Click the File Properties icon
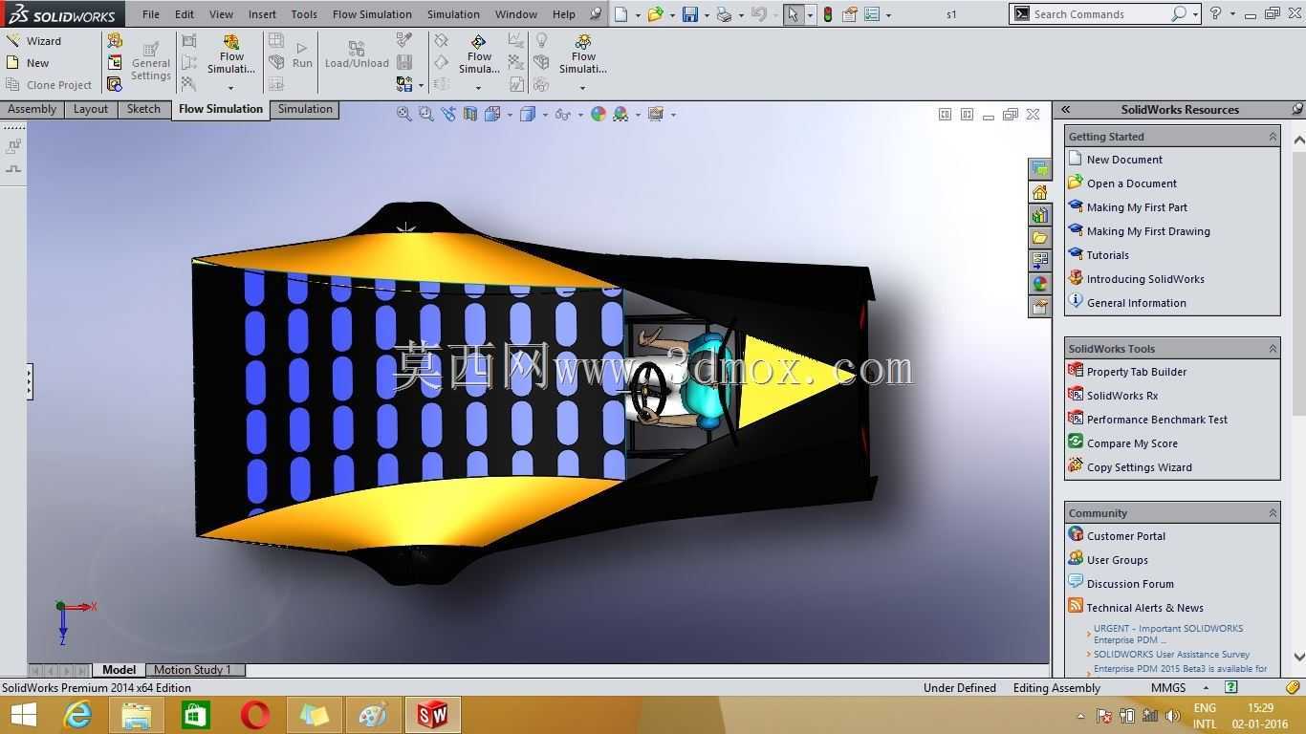 pos(849,14)
